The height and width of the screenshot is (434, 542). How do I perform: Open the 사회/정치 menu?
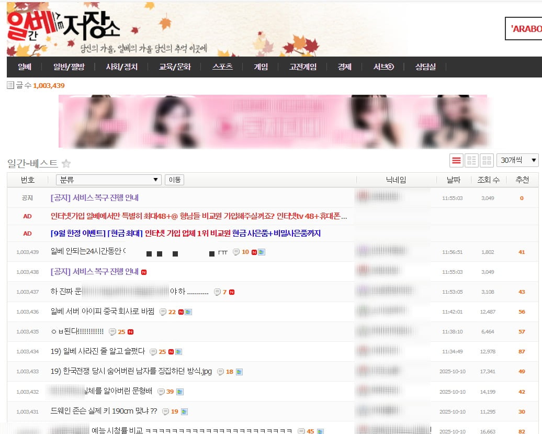pos(121,67)
